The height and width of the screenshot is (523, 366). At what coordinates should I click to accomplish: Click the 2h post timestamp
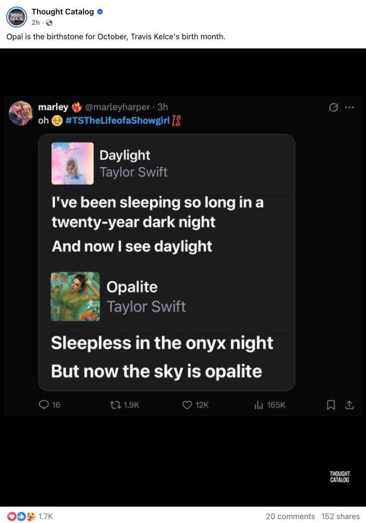click(35, 22)
